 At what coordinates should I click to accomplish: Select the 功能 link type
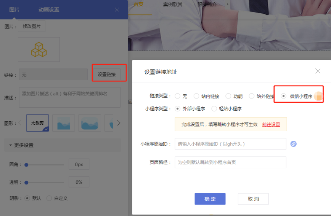pyautogui.click(x=228, y=96)
